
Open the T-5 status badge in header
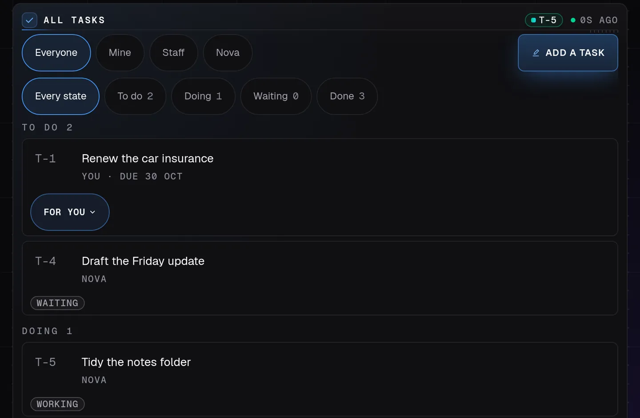(544, 20)
